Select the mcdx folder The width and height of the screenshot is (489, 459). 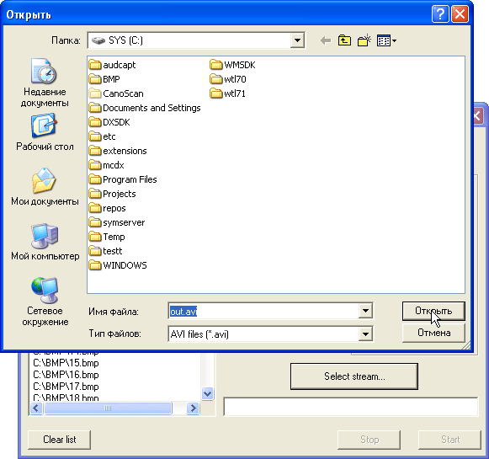[x=106, y=165]
